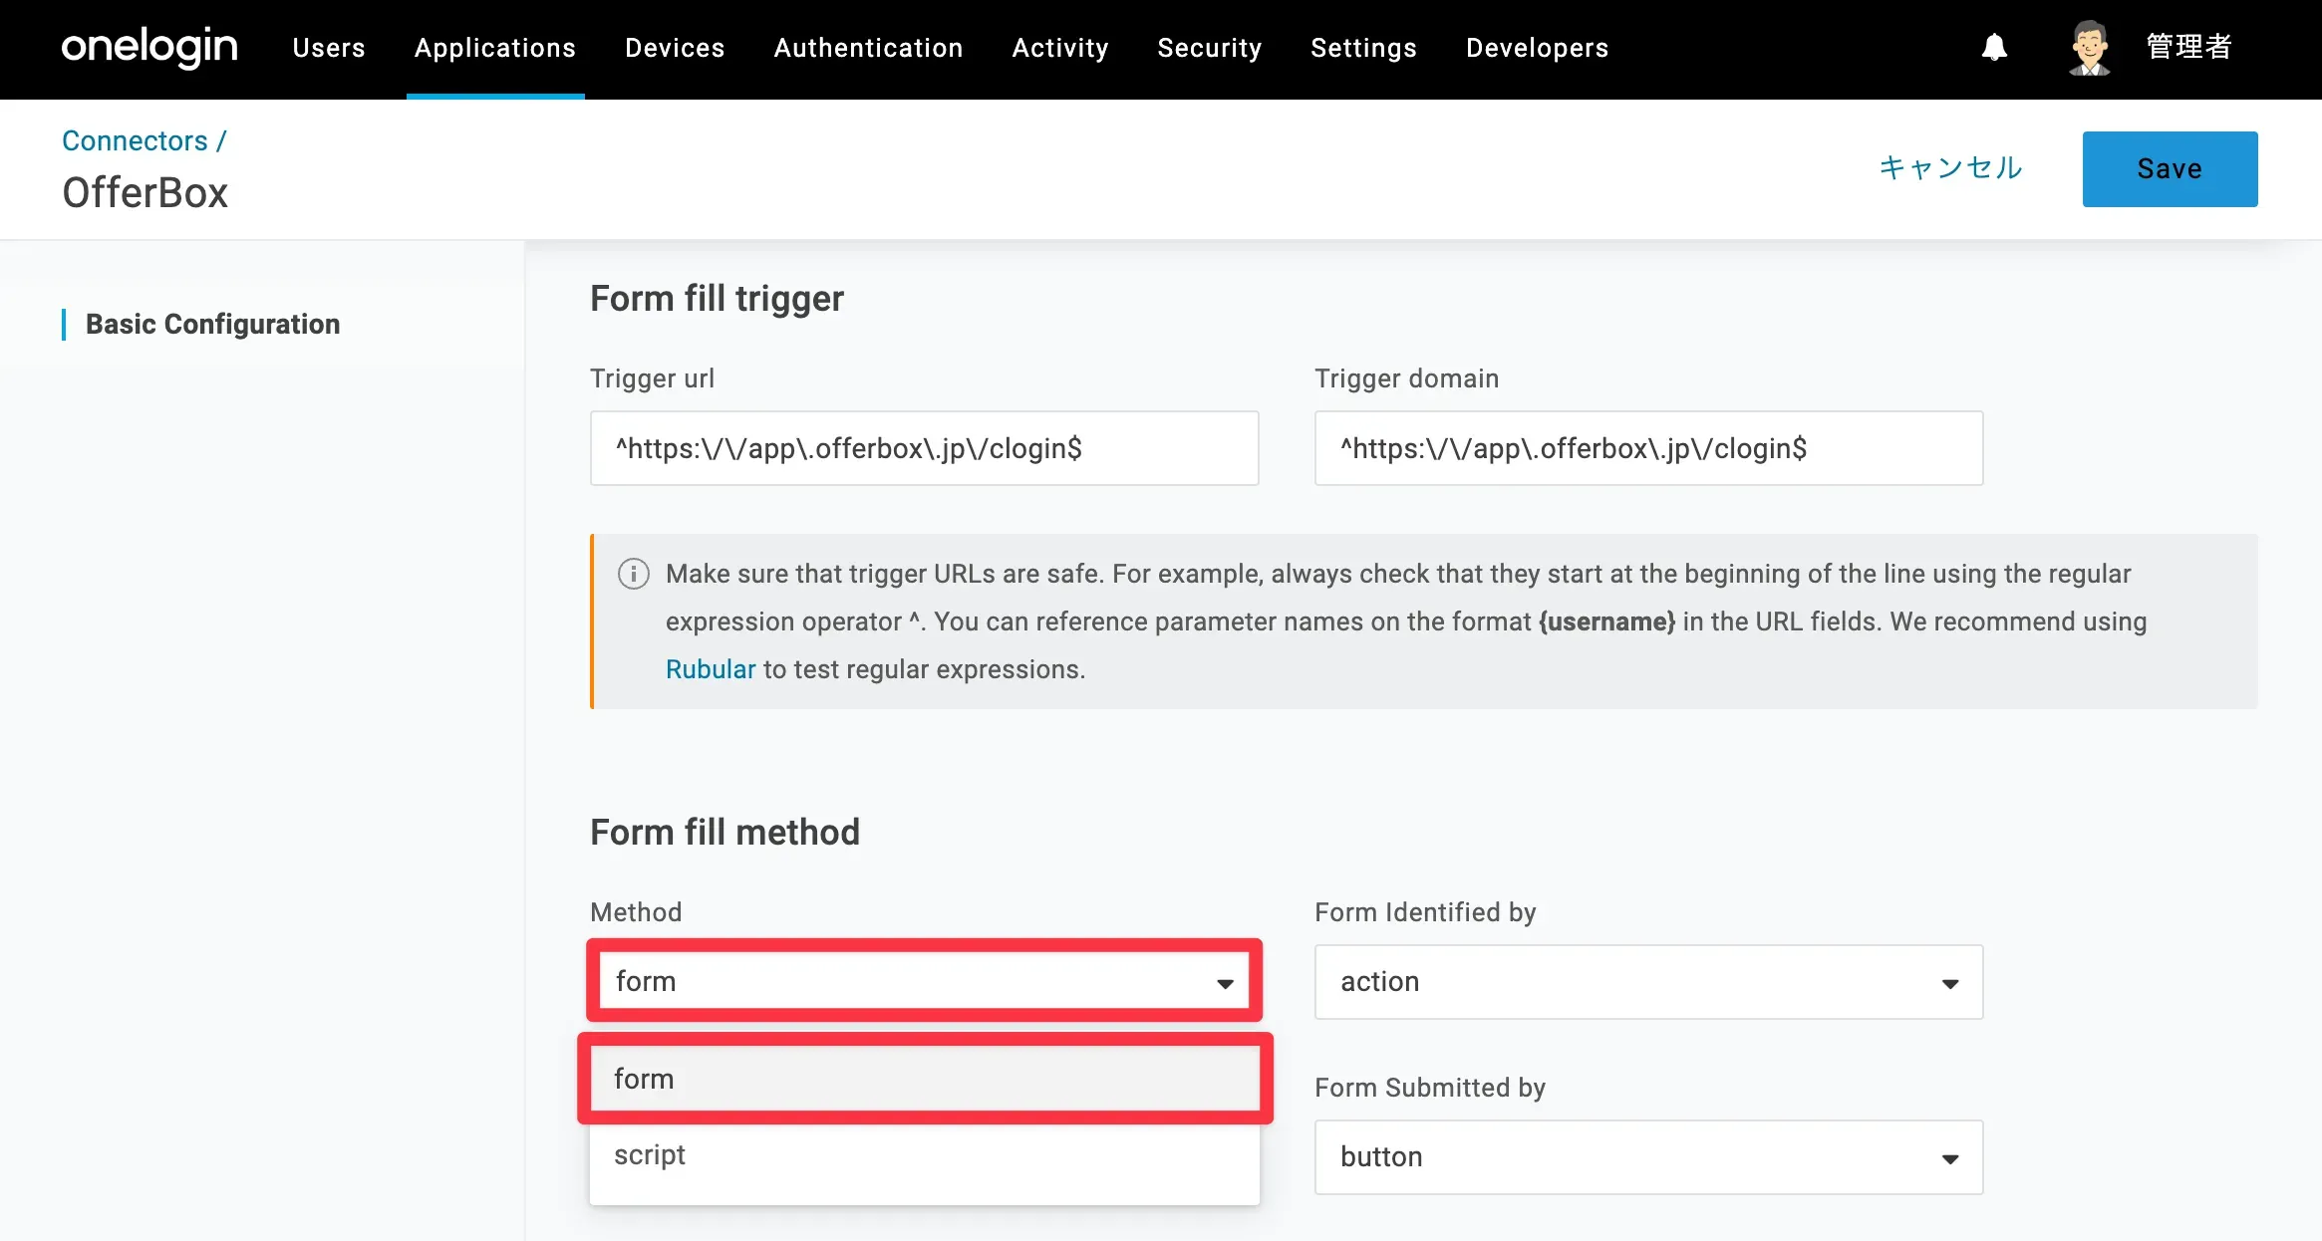Screen dimensions: 2322x1241
Task: Expand the Form Identified by dropdown
Action: (x=1648, y=982)
